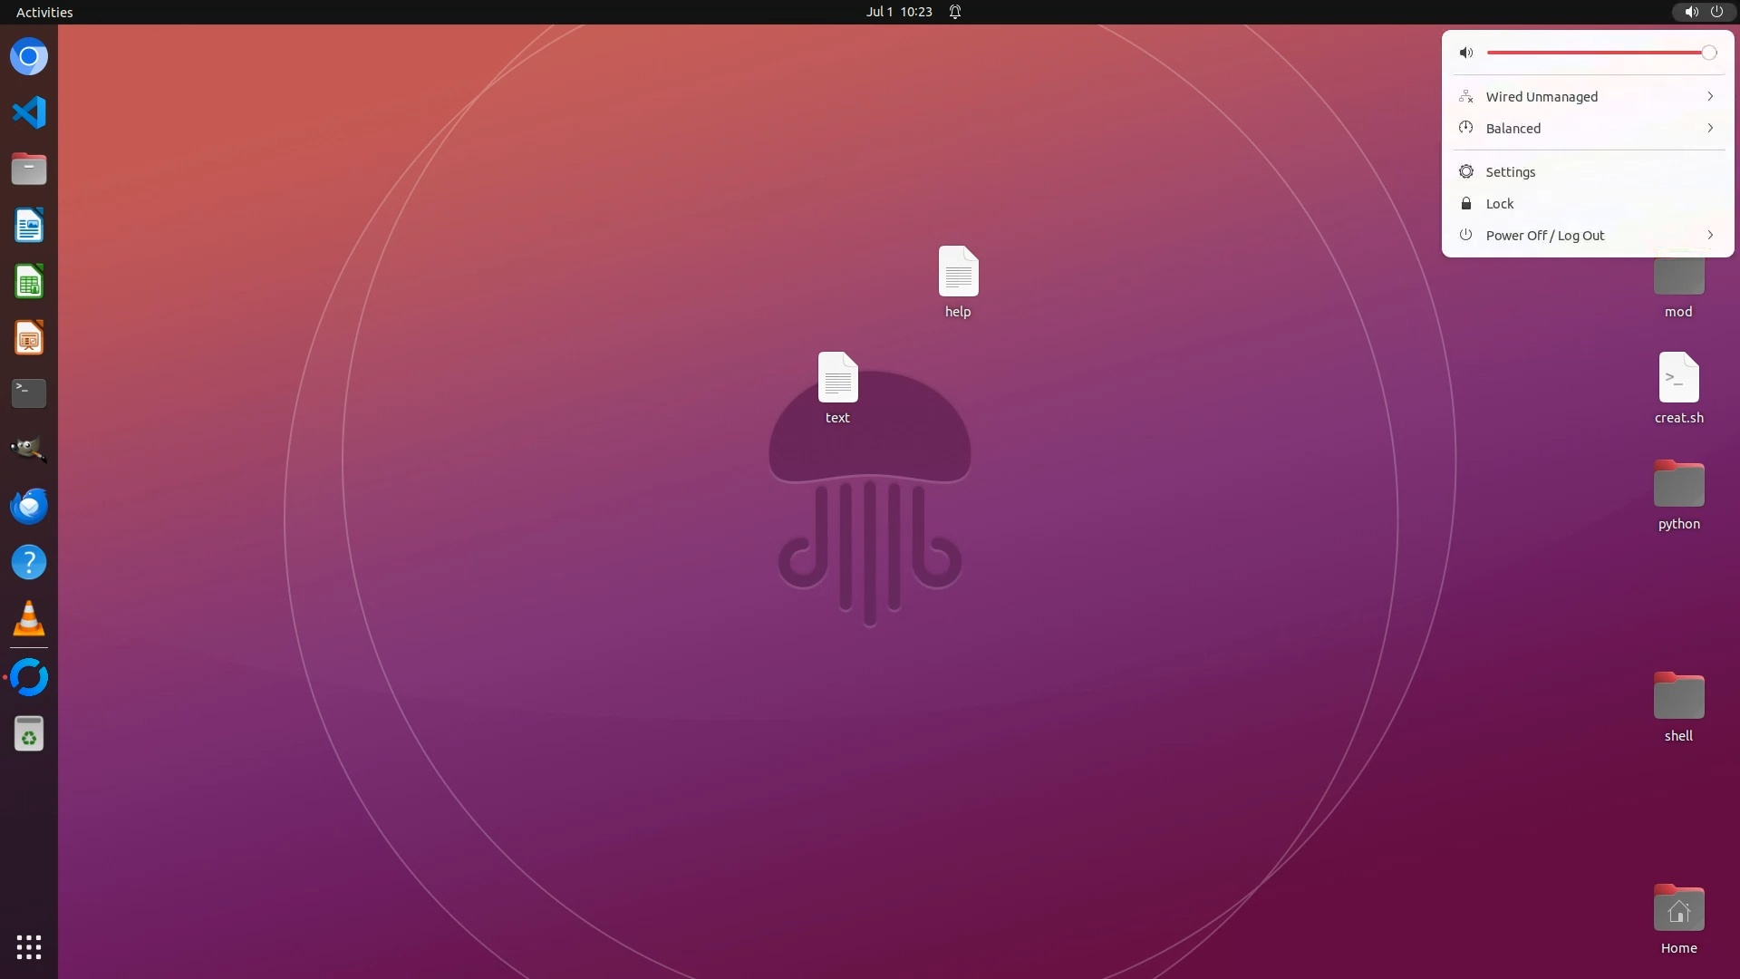Toggle the notification bell indicator
The height and width of the screenshot is (979, 1740).
tap(955, 12)
